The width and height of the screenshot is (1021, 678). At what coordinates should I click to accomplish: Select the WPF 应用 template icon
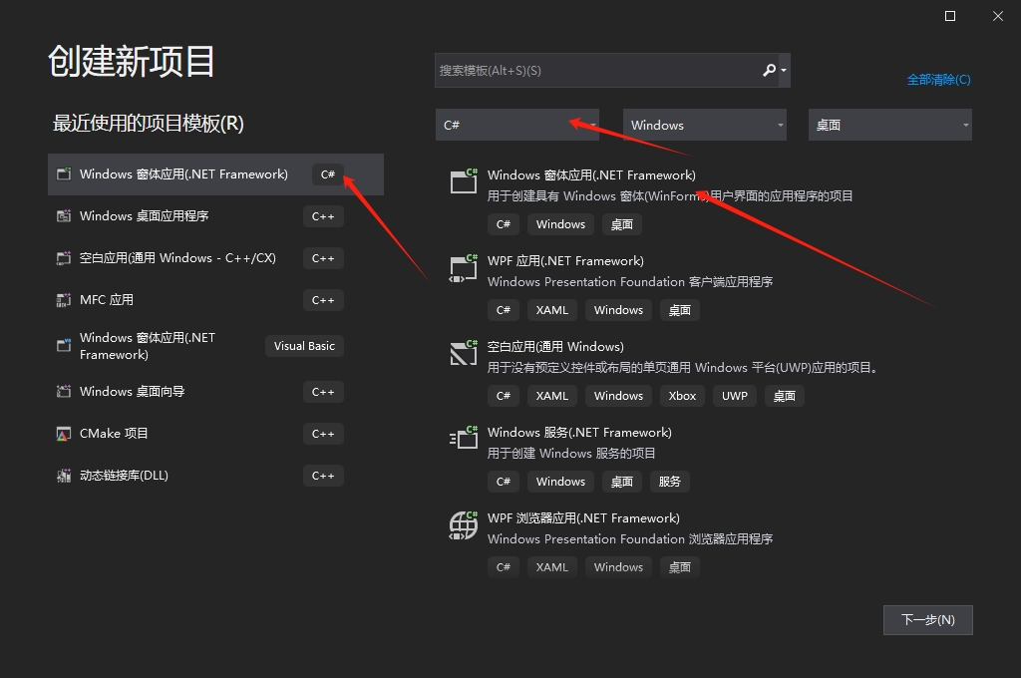point(464,267)
